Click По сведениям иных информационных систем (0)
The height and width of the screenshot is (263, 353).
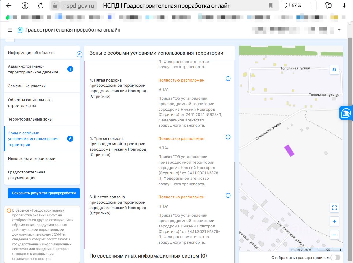pos(148,256)
